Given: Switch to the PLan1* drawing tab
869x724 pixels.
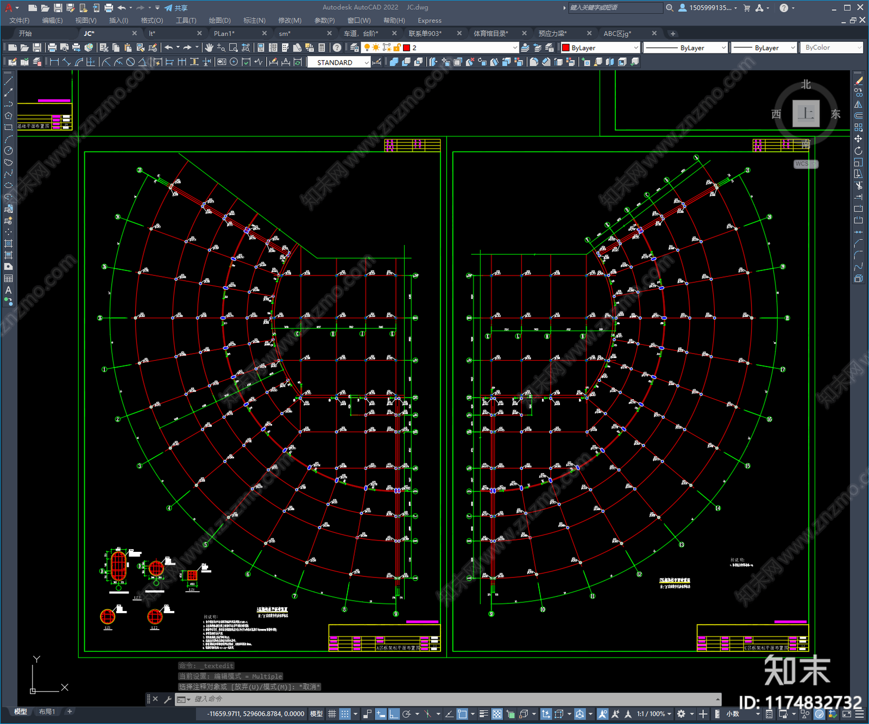Looking at the screenshot, I should 224,34.
